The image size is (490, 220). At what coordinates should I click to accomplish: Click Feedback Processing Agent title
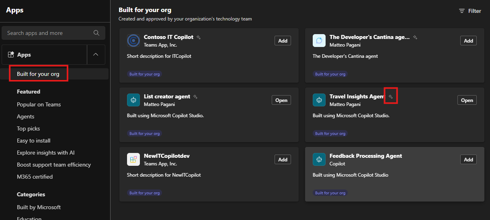[366, 156]
